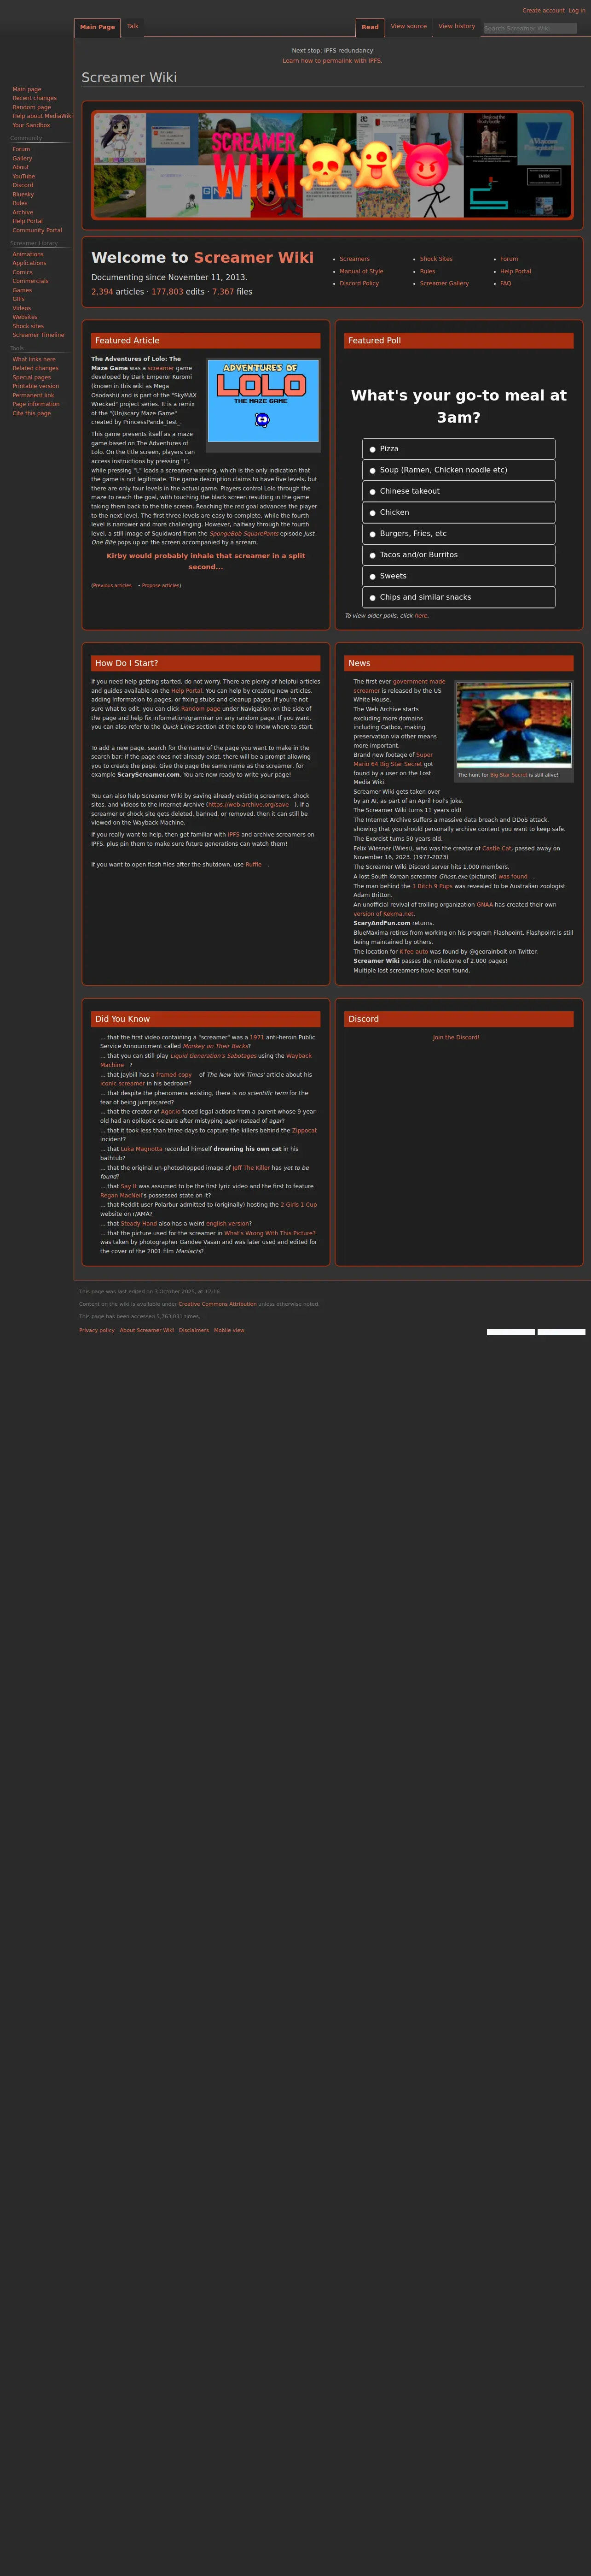591x2576 pixels.
Task: Click the Search Screamer Wiki field
Action: [530, 28]
